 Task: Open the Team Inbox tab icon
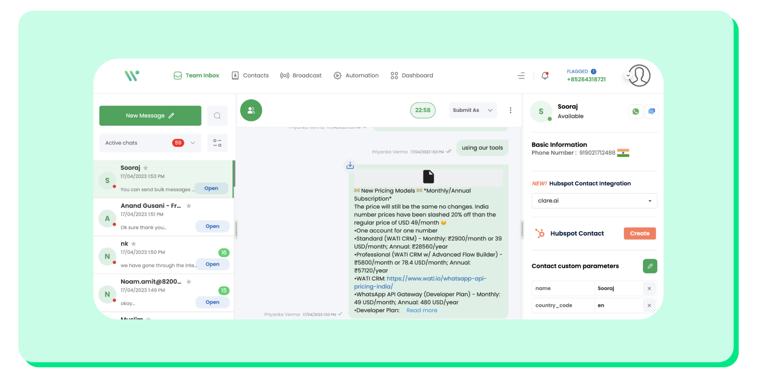(178, 75)
